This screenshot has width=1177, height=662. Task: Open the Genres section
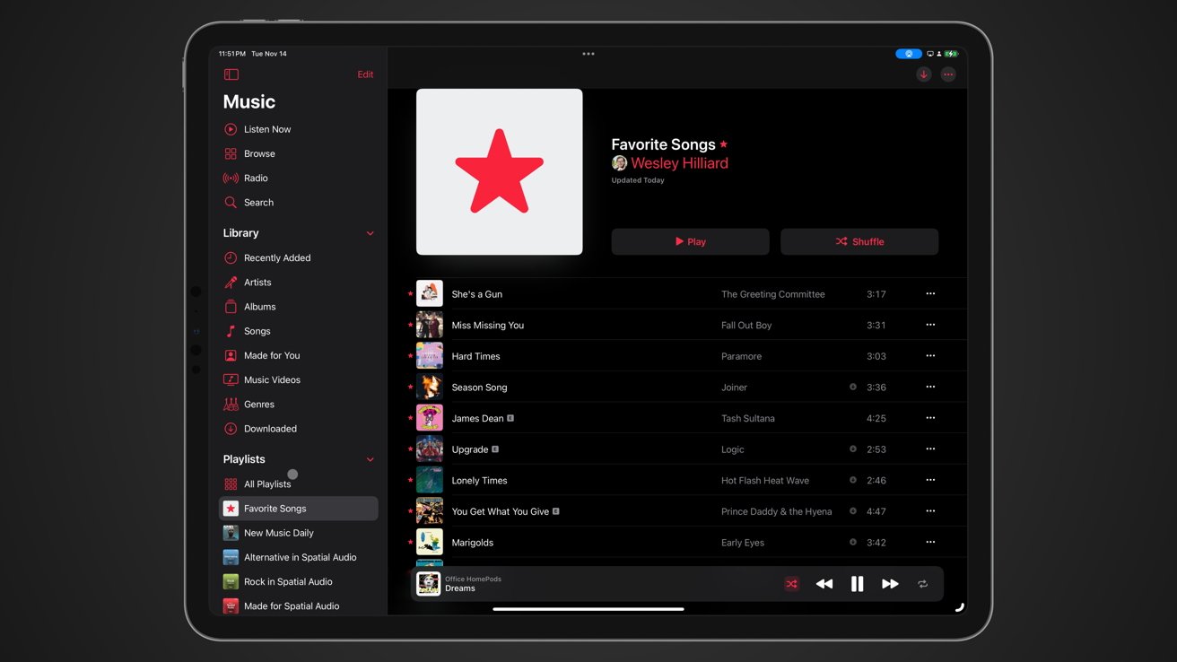[257, 404]
